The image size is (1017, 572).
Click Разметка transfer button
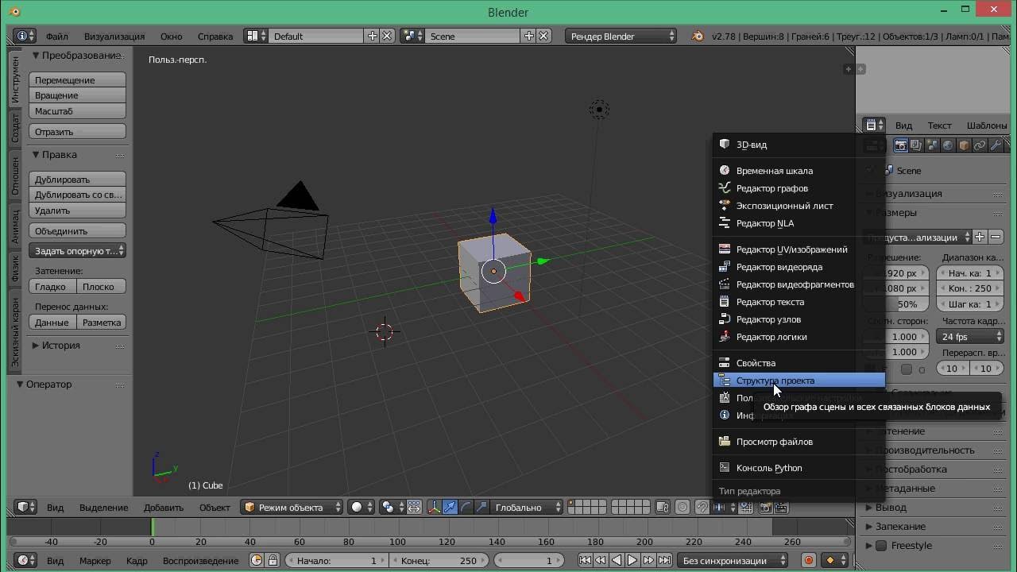pyautogui.click(x=101, y=323)
